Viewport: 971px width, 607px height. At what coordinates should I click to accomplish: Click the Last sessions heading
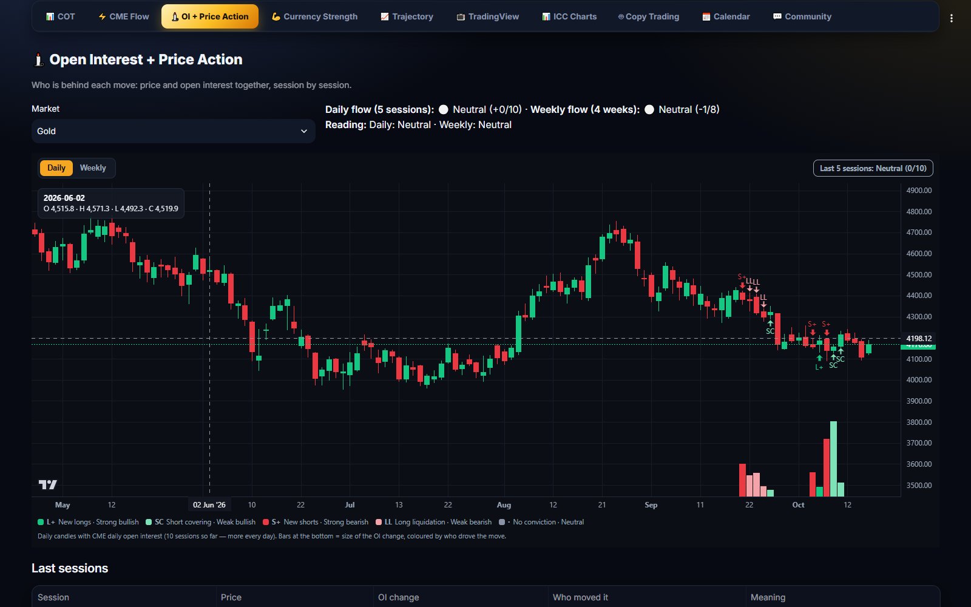coord(70,568)
